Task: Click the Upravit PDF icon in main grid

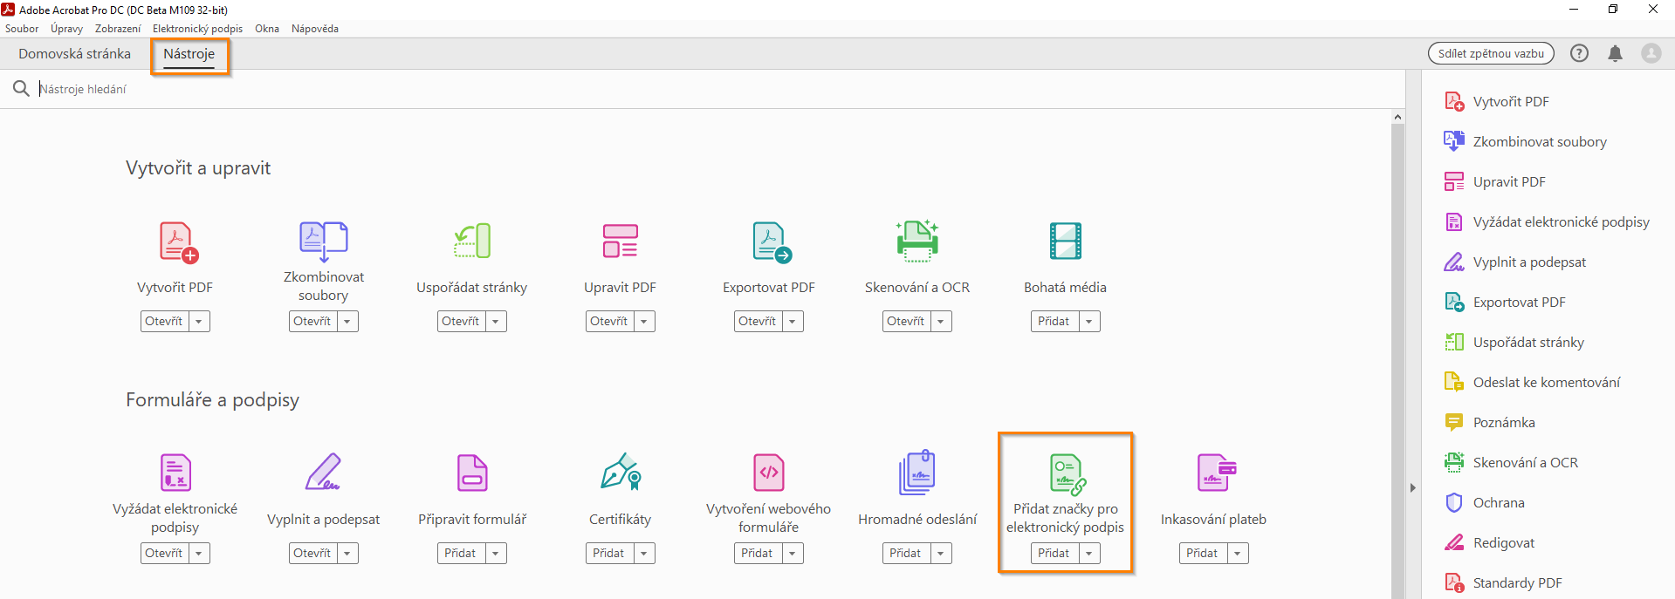Action: tap(621, 242)
